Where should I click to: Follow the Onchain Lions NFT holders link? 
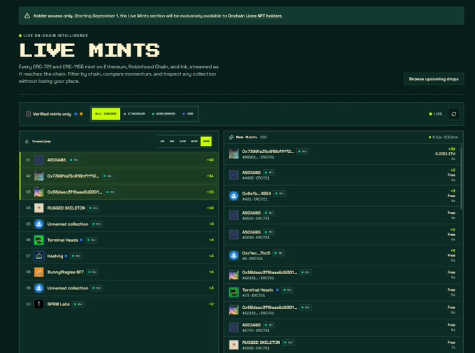pyautogui.click(x=255, y=16)
